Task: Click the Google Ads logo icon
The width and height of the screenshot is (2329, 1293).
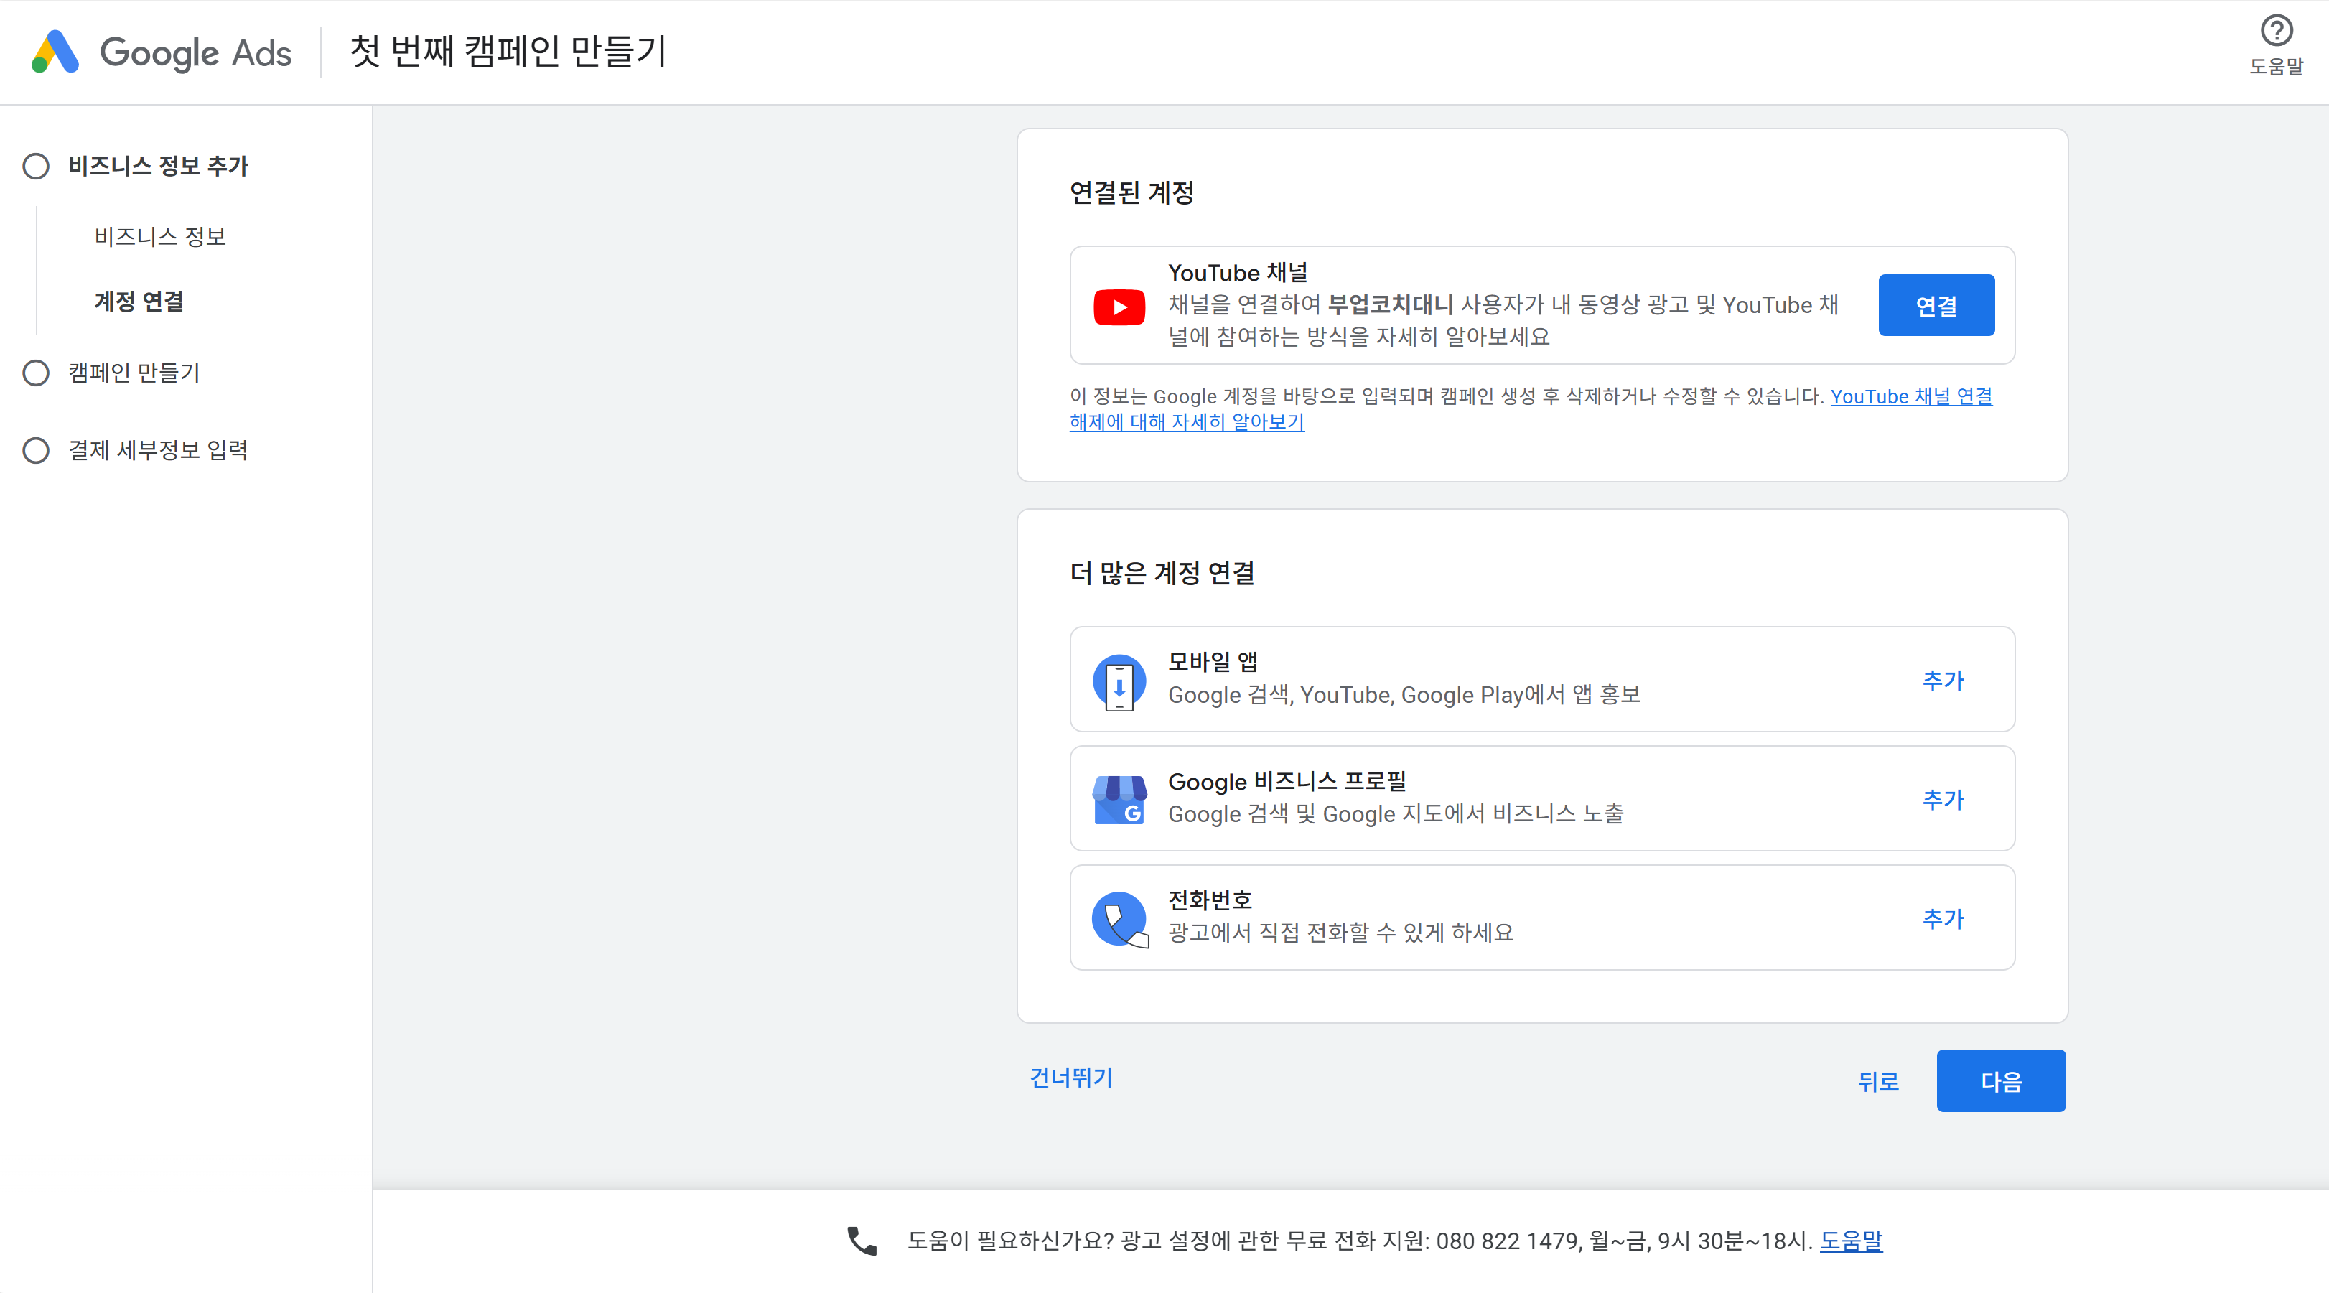Action: (55, 52)
